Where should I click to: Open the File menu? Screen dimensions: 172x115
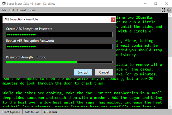(4, 10)
